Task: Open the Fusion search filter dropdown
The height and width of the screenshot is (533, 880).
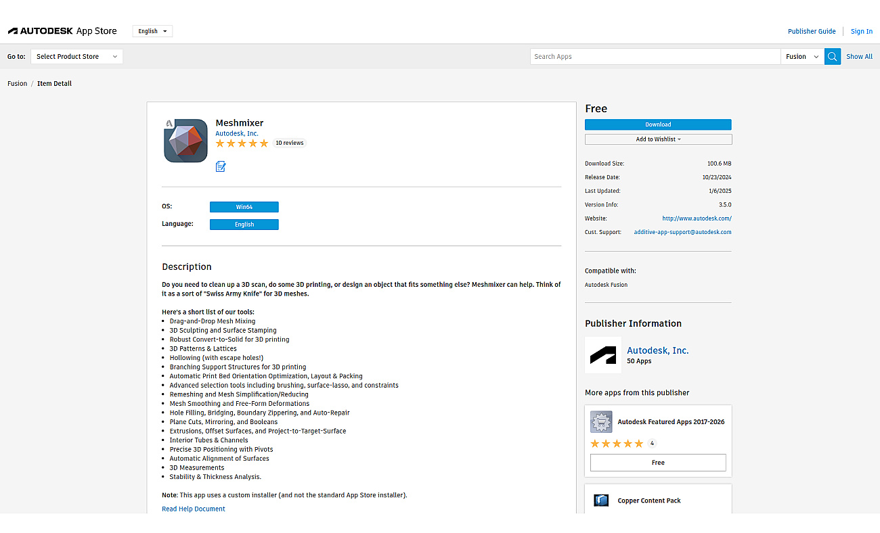Action: (802, 57)
